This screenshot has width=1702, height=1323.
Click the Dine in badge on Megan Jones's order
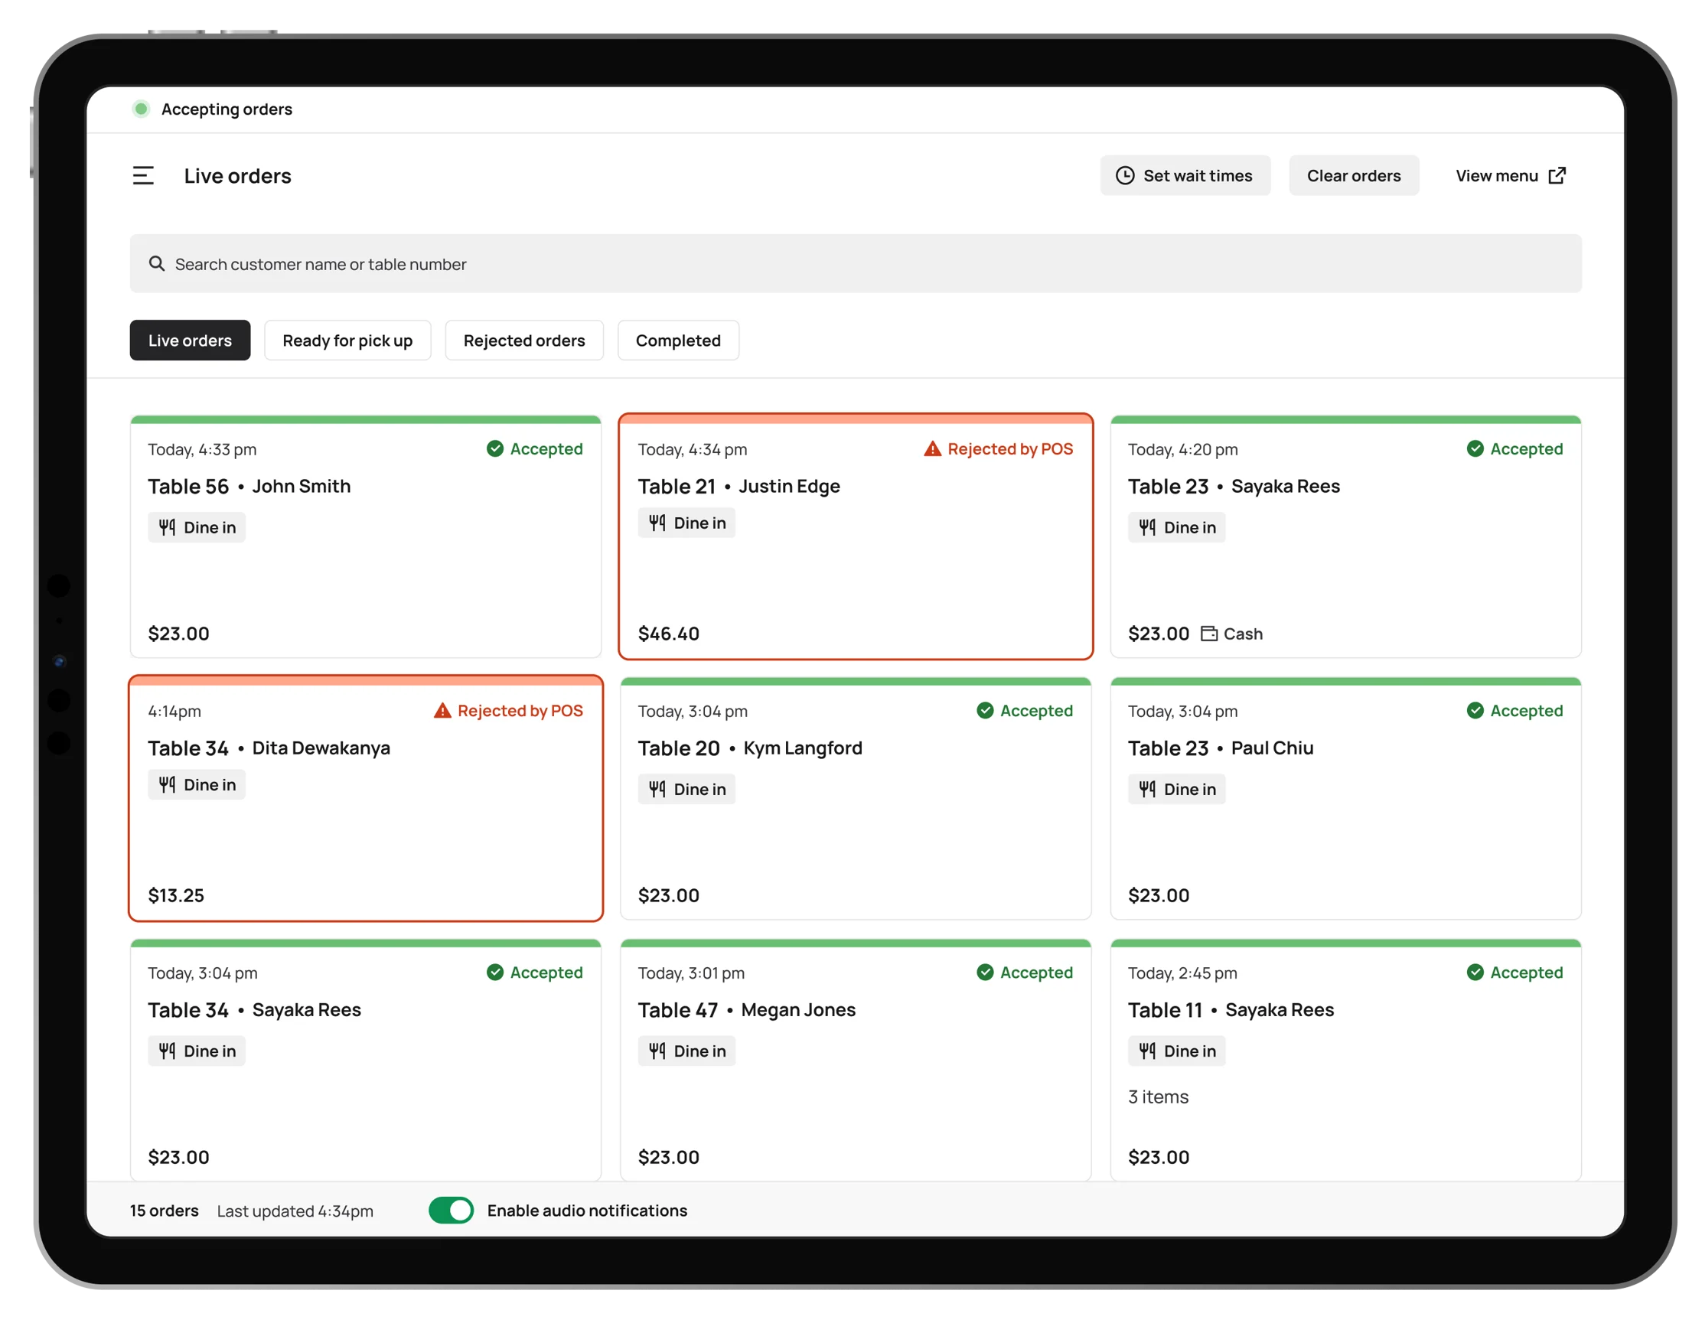tap(686, 1051)
